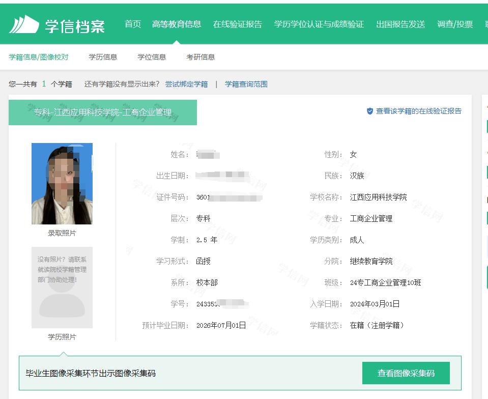This screenshot has width=488, height=399.
Task: Open the 首页 menu item
Action: [x=132, y=24]
